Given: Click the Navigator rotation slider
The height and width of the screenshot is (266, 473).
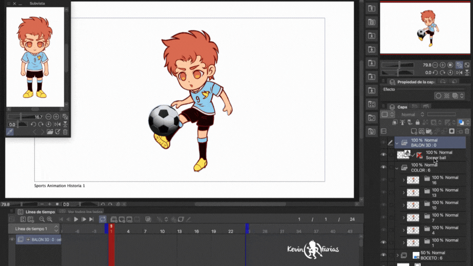Looking at the screenshot, I should (x=398, y=73).
